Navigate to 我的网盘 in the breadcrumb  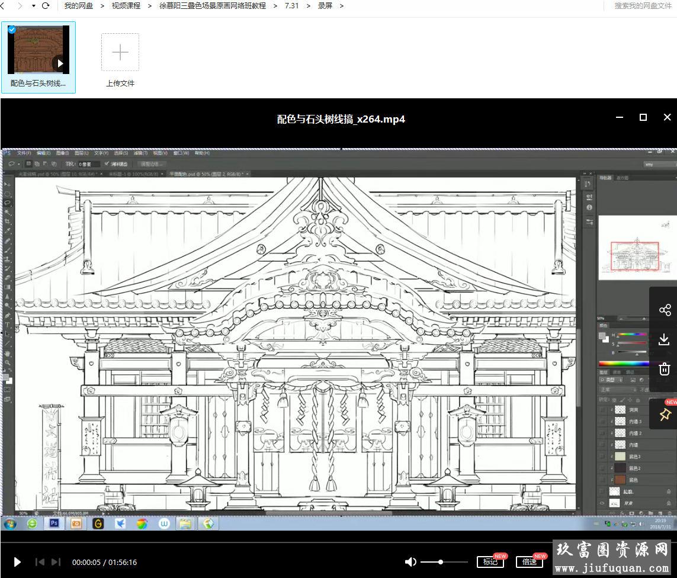click(79, 6)
